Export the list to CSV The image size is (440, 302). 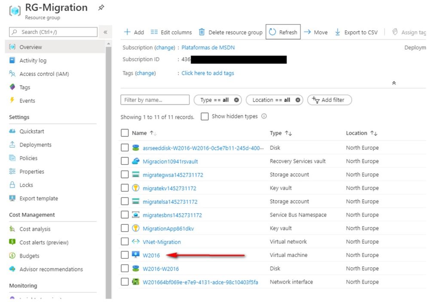coord(356,32)
